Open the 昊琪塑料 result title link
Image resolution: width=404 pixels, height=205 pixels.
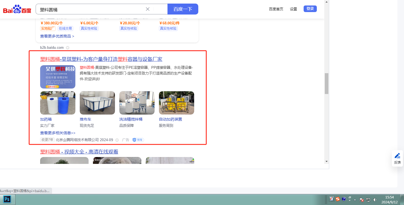coord(101,59)
